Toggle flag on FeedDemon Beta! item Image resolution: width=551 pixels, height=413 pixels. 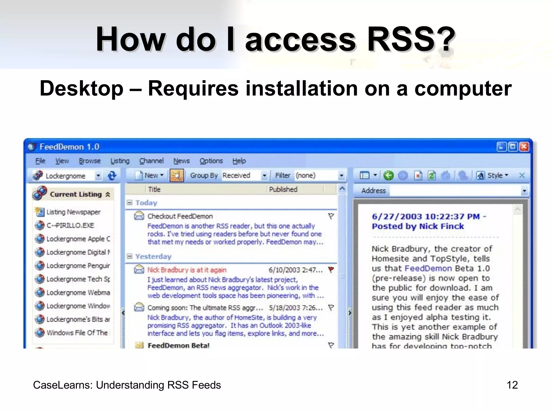click(331, 345)
